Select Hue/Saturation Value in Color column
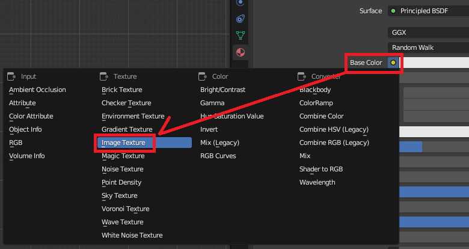 coord(232,116)
